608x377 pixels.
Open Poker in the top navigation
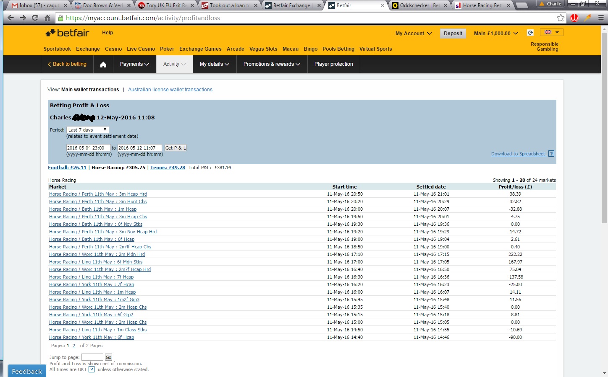tap(167, 49)
